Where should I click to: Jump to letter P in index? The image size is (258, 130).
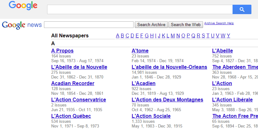(x=188, y=36)
